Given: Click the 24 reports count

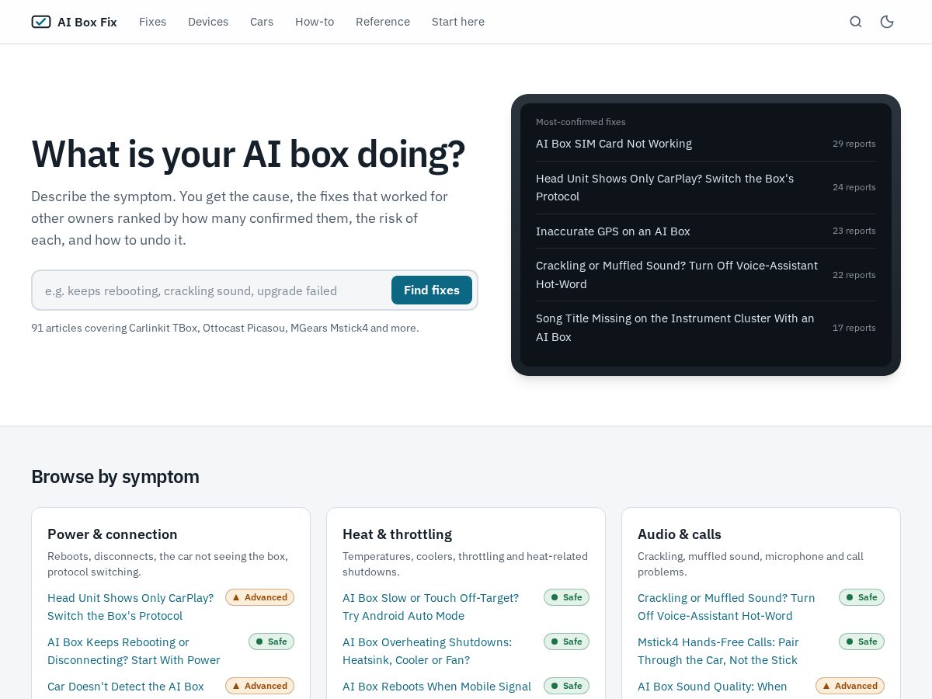Looking at the screenshot, I should click(854, 187).
